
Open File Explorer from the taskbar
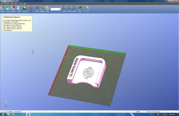[x=8, y=114]
